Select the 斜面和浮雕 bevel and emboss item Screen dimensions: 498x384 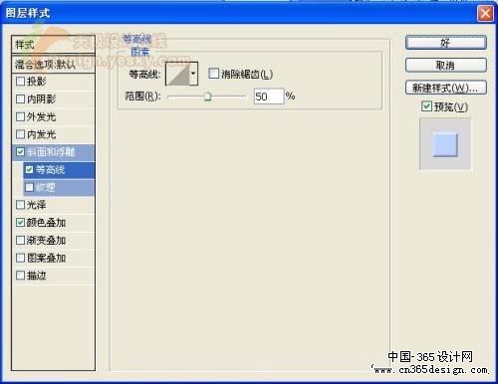[x=53, y=152]
